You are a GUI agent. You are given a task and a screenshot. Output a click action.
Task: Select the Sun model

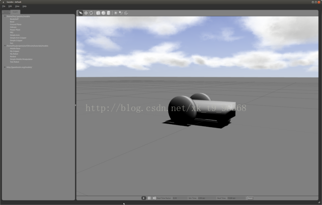coord(12,43)
